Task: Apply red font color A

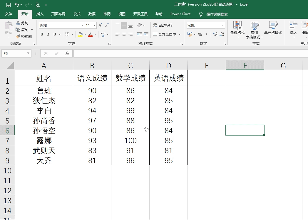Action: click(90, 34)
